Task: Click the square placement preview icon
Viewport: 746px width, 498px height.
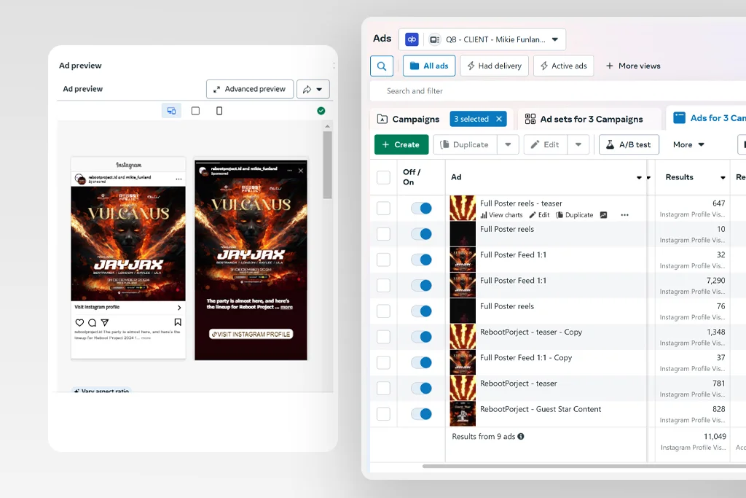Action: point(195,111)
